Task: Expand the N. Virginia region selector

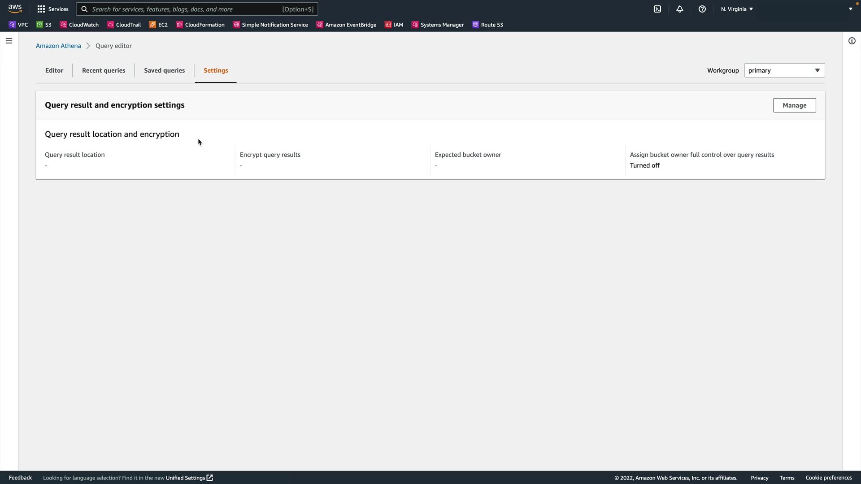Action: coord(737,9)
